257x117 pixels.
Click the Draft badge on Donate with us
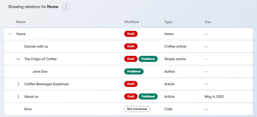(131, 46)
